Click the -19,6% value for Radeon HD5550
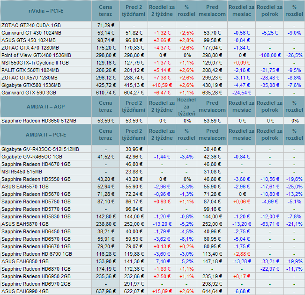The height and width of the screenshot is (295, 305). [x=294, y=179]
